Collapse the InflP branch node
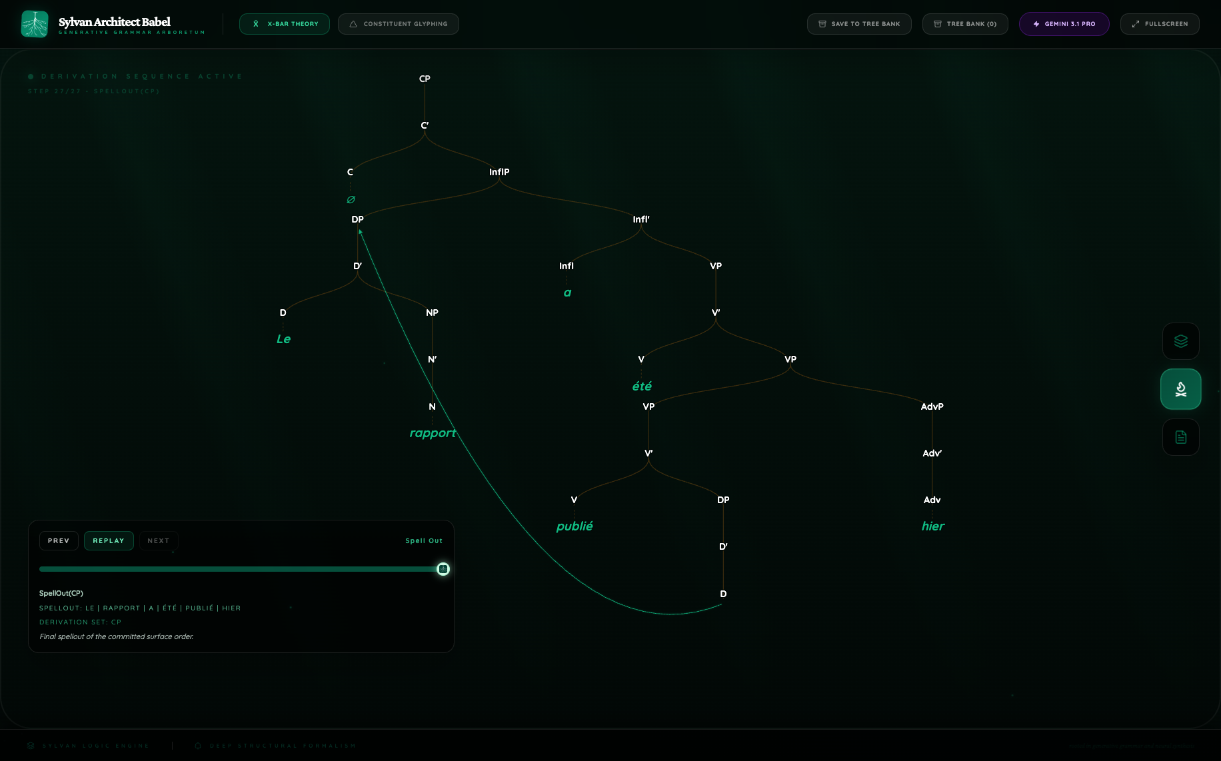This screenshot has height=761, width=1221. 499,172
